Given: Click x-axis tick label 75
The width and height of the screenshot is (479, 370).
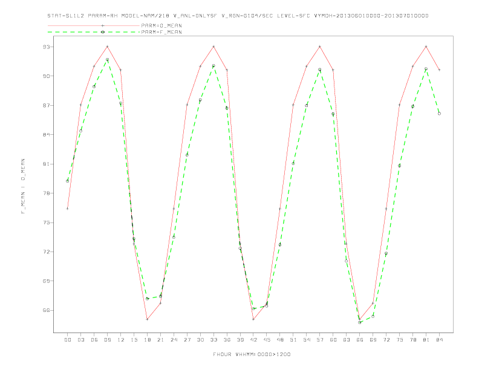Looking at the screenshot, I should pyautogui.click(x=400, y=340).
